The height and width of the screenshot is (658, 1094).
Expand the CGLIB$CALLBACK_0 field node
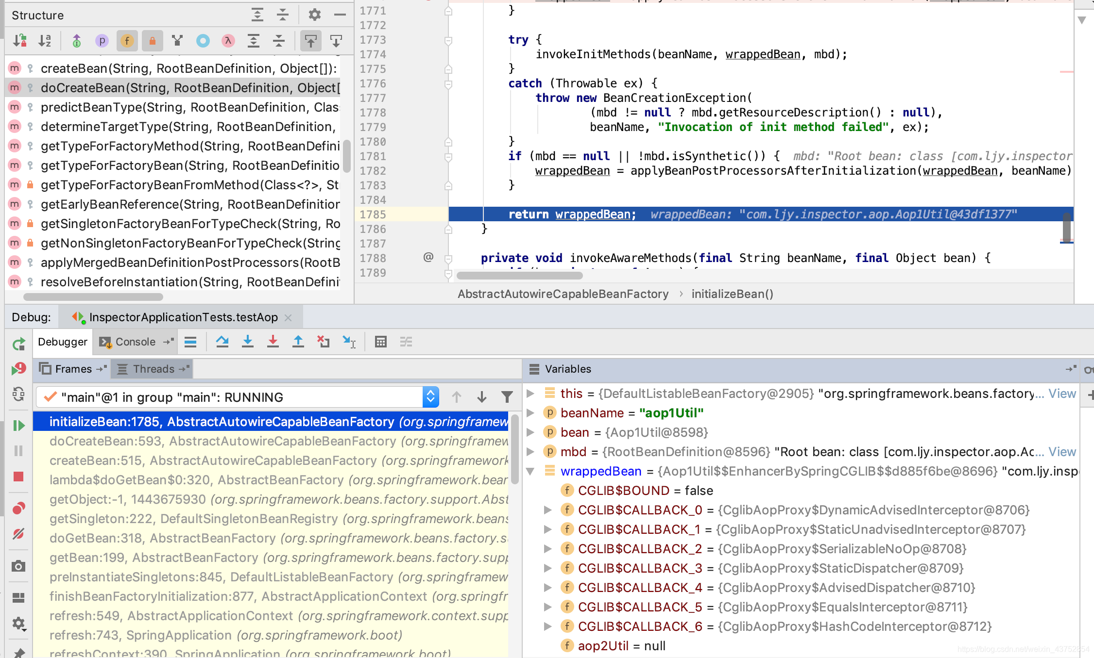click(547, 510)
